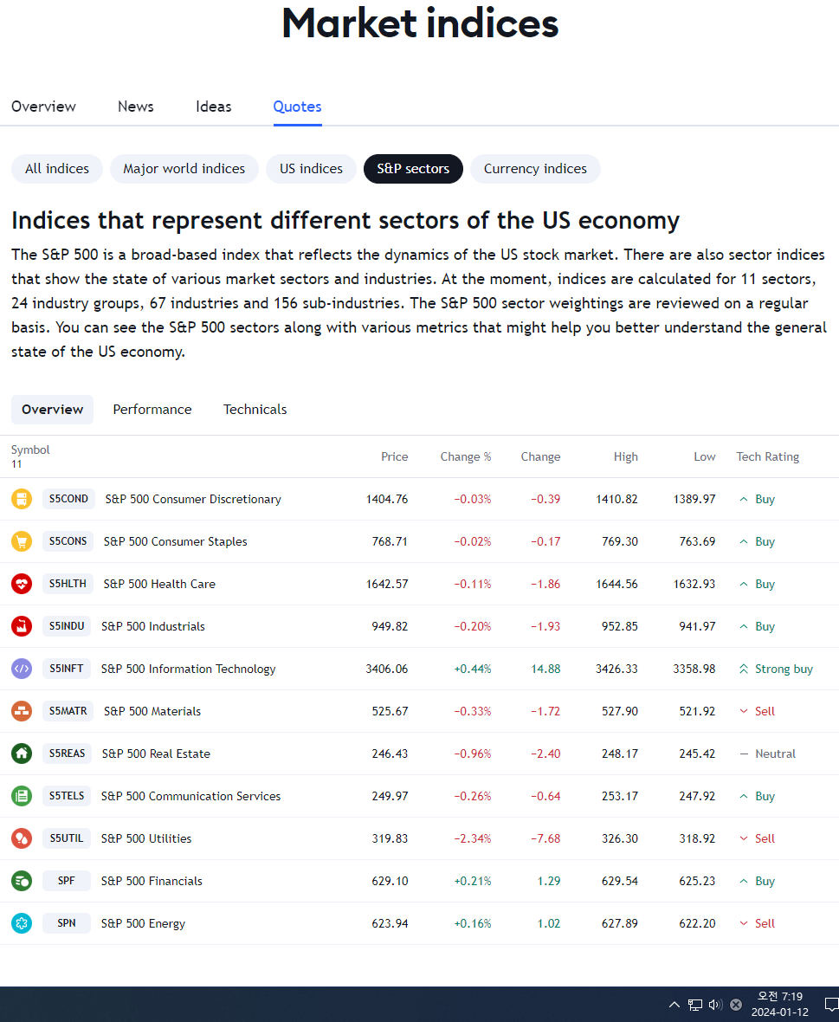Click the S&P 500 Consumer Discretionary sector icon

point(22,499)
